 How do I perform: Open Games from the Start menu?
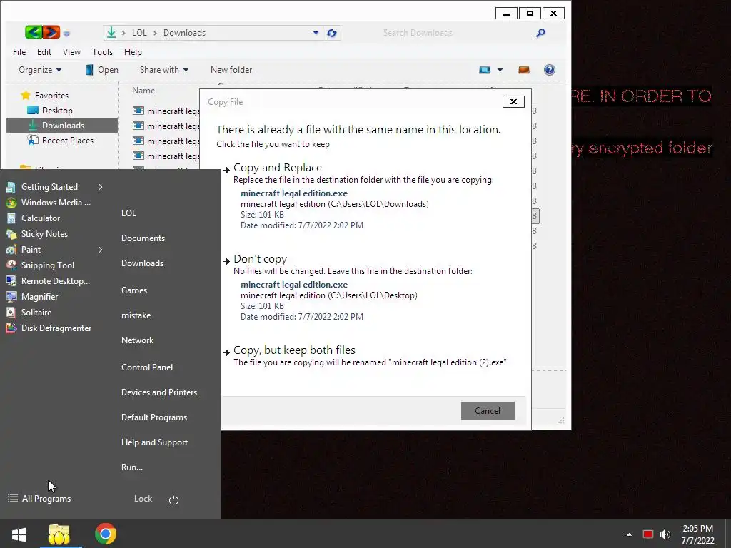coord(134,290)
